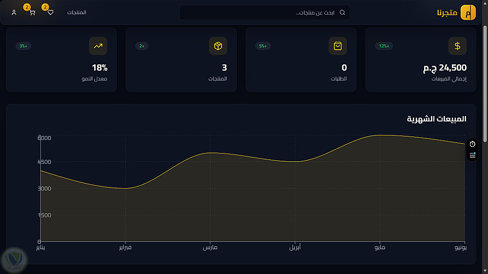
Task: Click the 1500 y-axis value
Action: click(x=44, y=215)
